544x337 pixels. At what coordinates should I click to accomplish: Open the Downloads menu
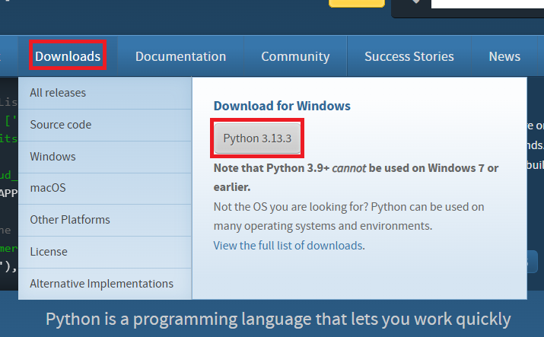click(x=68, y=56)
